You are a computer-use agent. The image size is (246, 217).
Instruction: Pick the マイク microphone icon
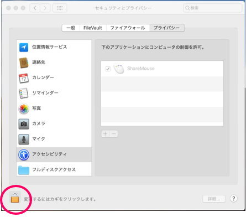point(24,139)
